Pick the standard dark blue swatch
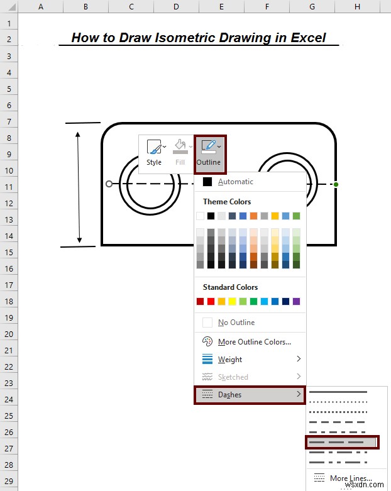Image resolution: width=391 pixels, height=491 pixels. pyautogui.click(x=285, y=301)
